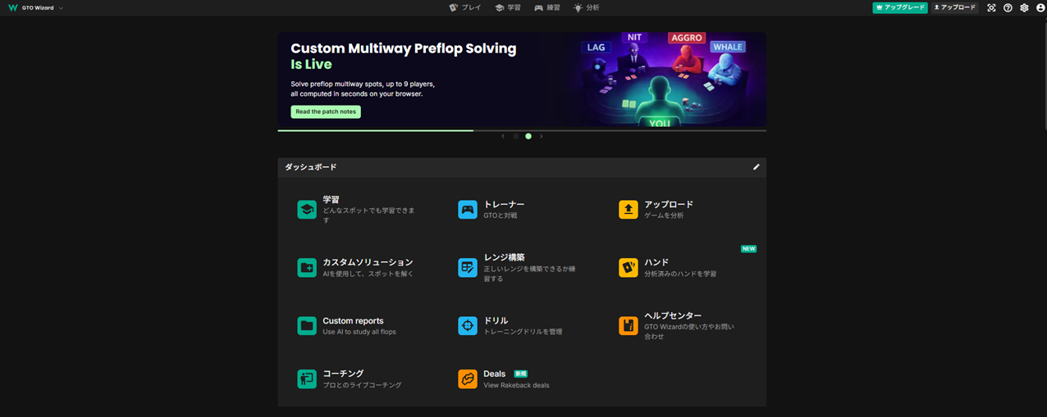Viewport: 1047px width, 417px height.
Task: Open settings with the gear icon
Action: 1024,8
